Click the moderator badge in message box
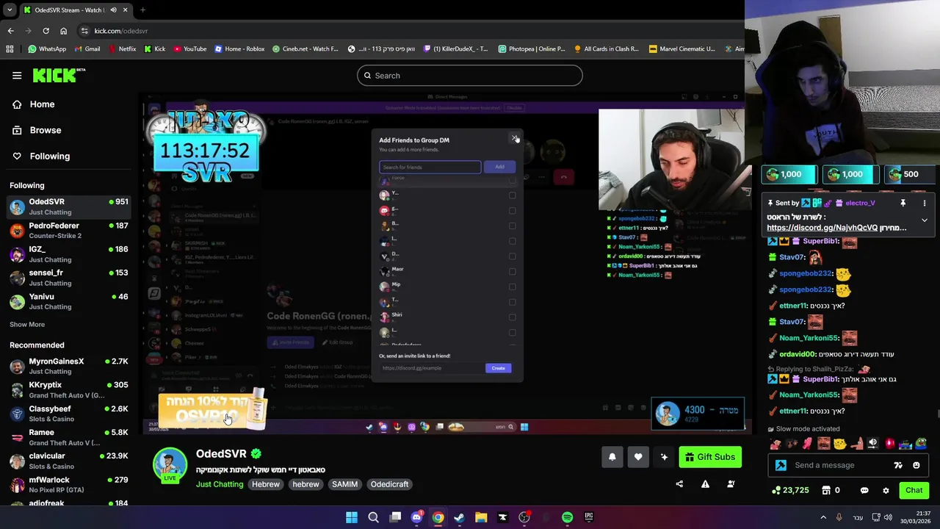Viewport: 940px width, 529px height. click(781, 465)
